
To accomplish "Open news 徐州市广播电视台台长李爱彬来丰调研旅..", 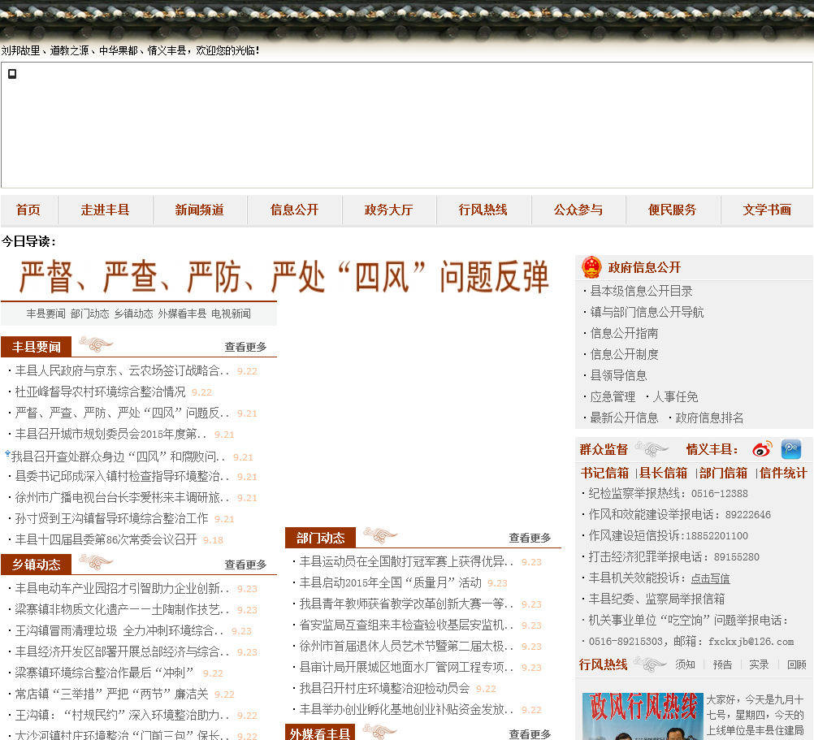I will point(122,498).
